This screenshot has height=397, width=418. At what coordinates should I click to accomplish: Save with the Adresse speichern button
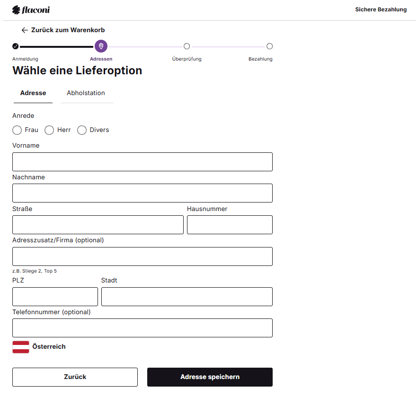(x=210, y=377)
